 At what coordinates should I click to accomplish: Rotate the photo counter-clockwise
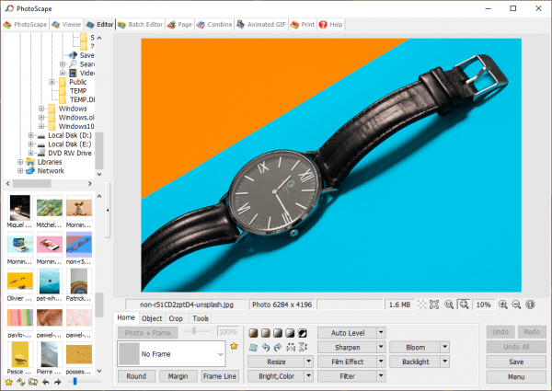point(266,348)
